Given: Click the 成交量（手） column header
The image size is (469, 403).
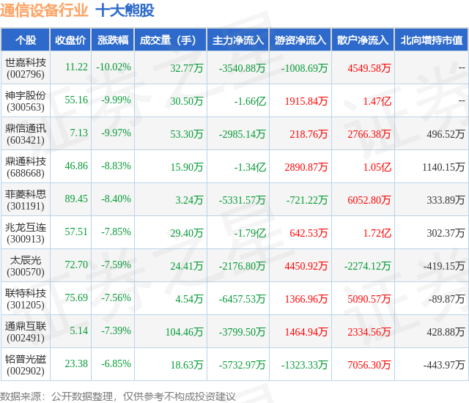Looking at the screenshot, I should (x=171, y=40).
